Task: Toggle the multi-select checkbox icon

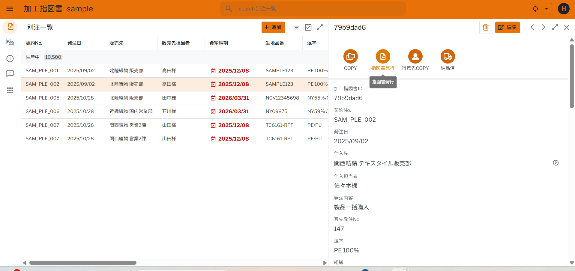Action: (x=308, y=28)
